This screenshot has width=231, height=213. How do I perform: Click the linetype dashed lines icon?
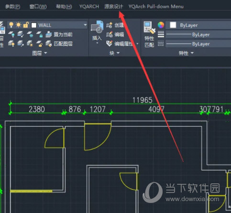click(x=161, y=43)
